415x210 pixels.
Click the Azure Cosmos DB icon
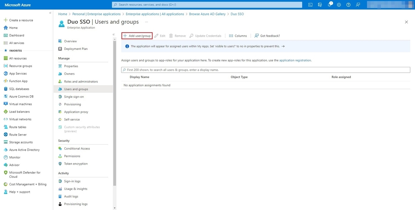point(6,96)
